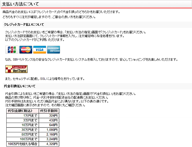Image resolution: width=192 pixels, height=147 pixels.
Task: Select the VISA card icon
Action: click(39, 50)
